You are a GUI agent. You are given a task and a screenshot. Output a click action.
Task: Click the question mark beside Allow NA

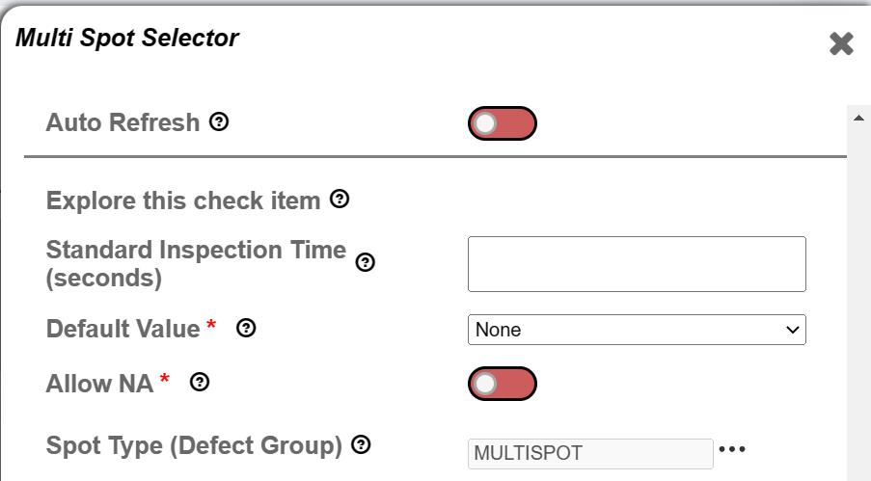[x=200, y=382]
